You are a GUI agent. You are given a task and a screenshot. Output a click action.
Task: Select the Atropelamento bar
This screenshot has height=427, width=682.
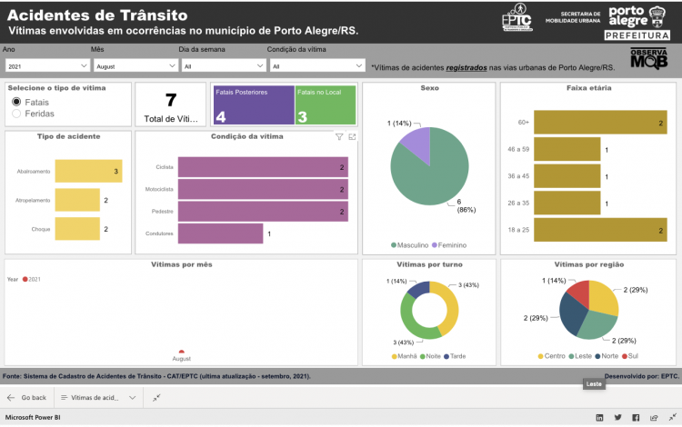pyautogui.click(x=77, y=200)
